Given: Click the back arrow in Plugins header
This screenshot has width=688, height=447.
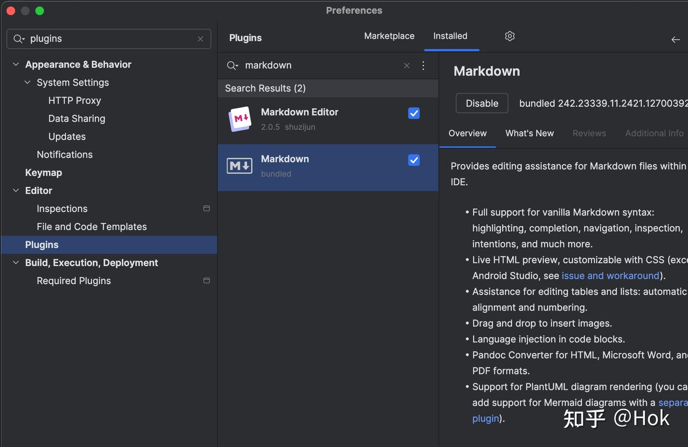Looking at the screenshot, I should (x=676, y=40).
